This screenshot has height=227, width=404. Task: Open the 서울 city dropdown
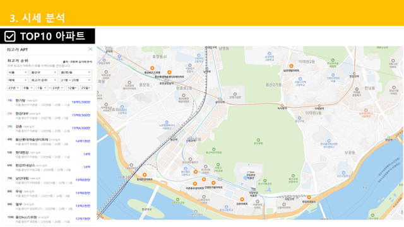[18, 73]
